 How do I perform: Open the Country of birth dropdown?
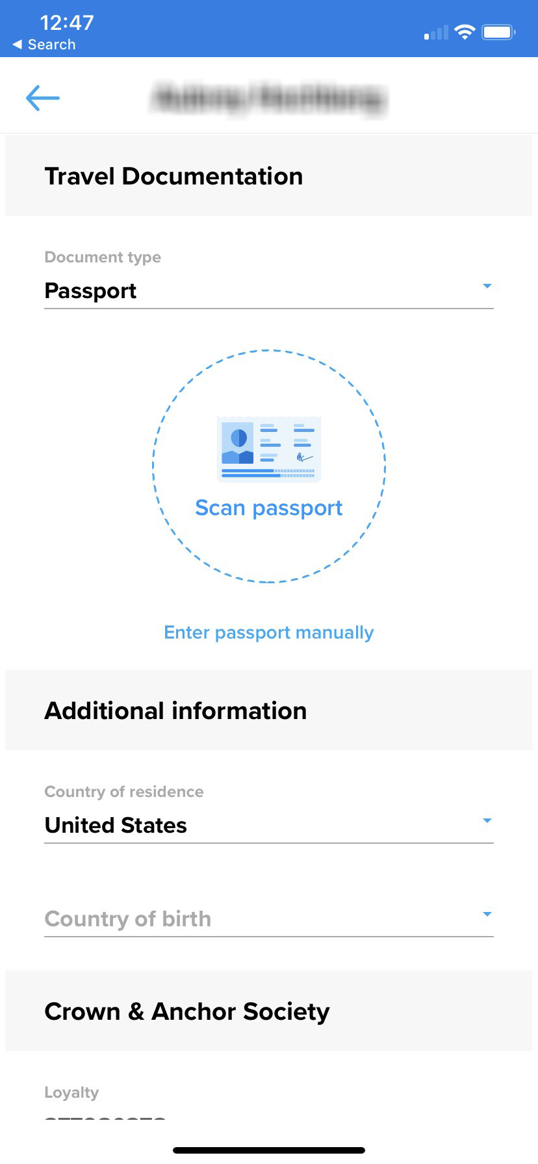tap(269, 918)
